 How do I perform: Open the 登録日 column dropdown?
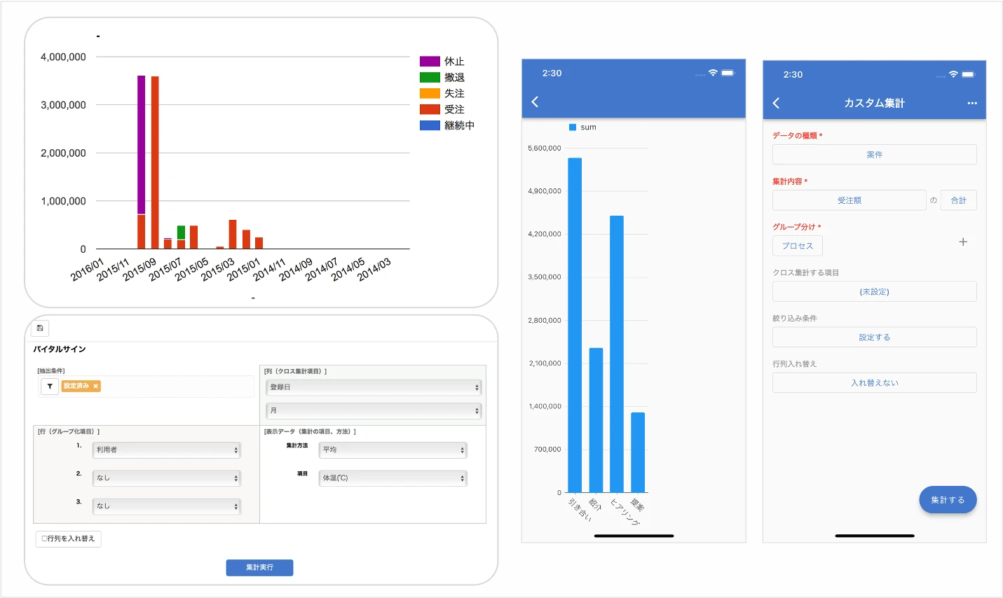click(x=374, y=387)
